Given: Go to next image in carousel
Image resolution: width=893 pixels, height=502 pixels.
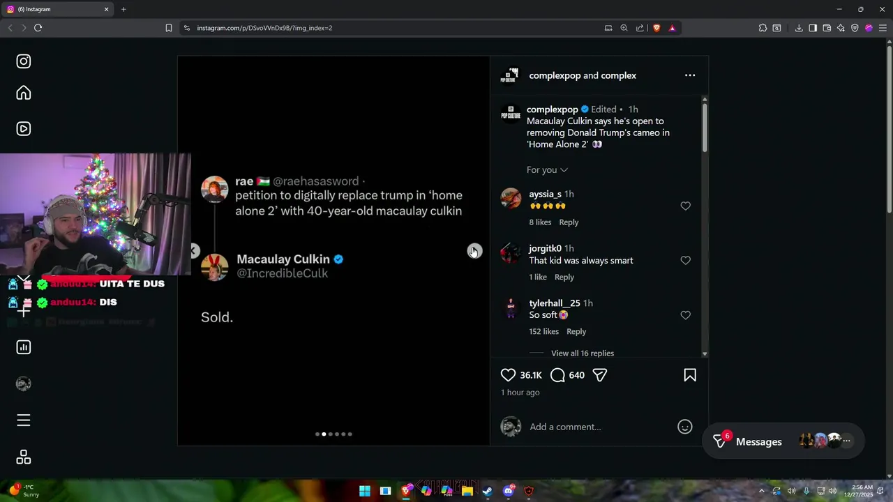Looking at the screenshot, I should [474, 251].
